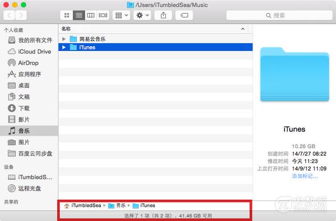The image size is (336, 221).
Task: Open 图片 in sidebar
Action: click(30, 142)
